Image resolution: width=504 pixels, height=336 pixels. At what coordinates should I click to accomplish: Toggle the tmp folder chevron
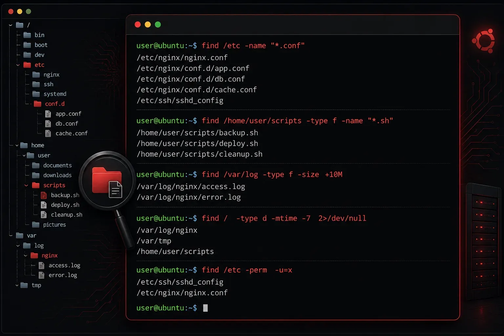tap(17, 285)
